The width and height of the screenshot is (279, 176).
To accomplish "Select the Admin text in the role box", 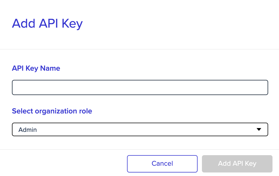I will 28,130.
